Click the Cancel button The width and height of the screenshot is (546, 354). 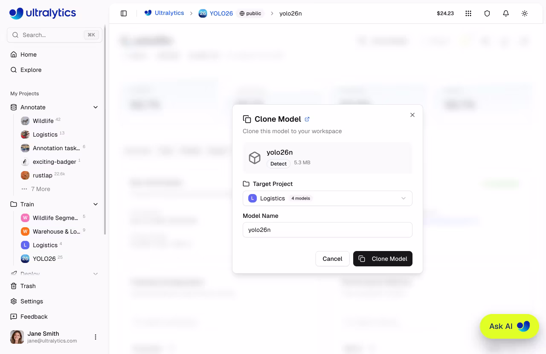click(x=332, y=259)
